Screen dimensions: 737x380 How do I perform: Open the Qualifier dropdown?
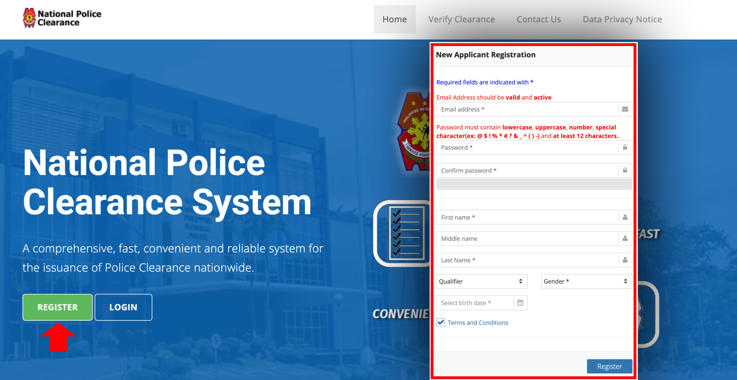point(481,281)
